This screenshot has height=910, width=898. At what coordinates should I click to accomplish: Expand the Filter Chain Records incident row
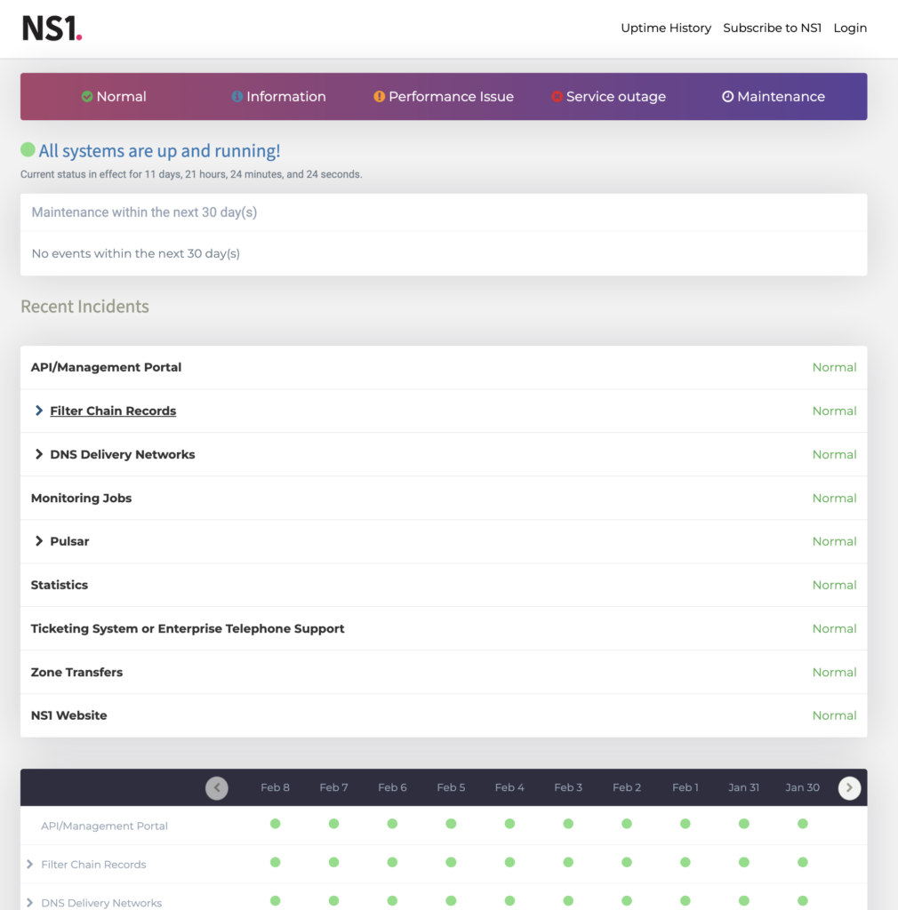pyautogui.click(x=38, y=411)
